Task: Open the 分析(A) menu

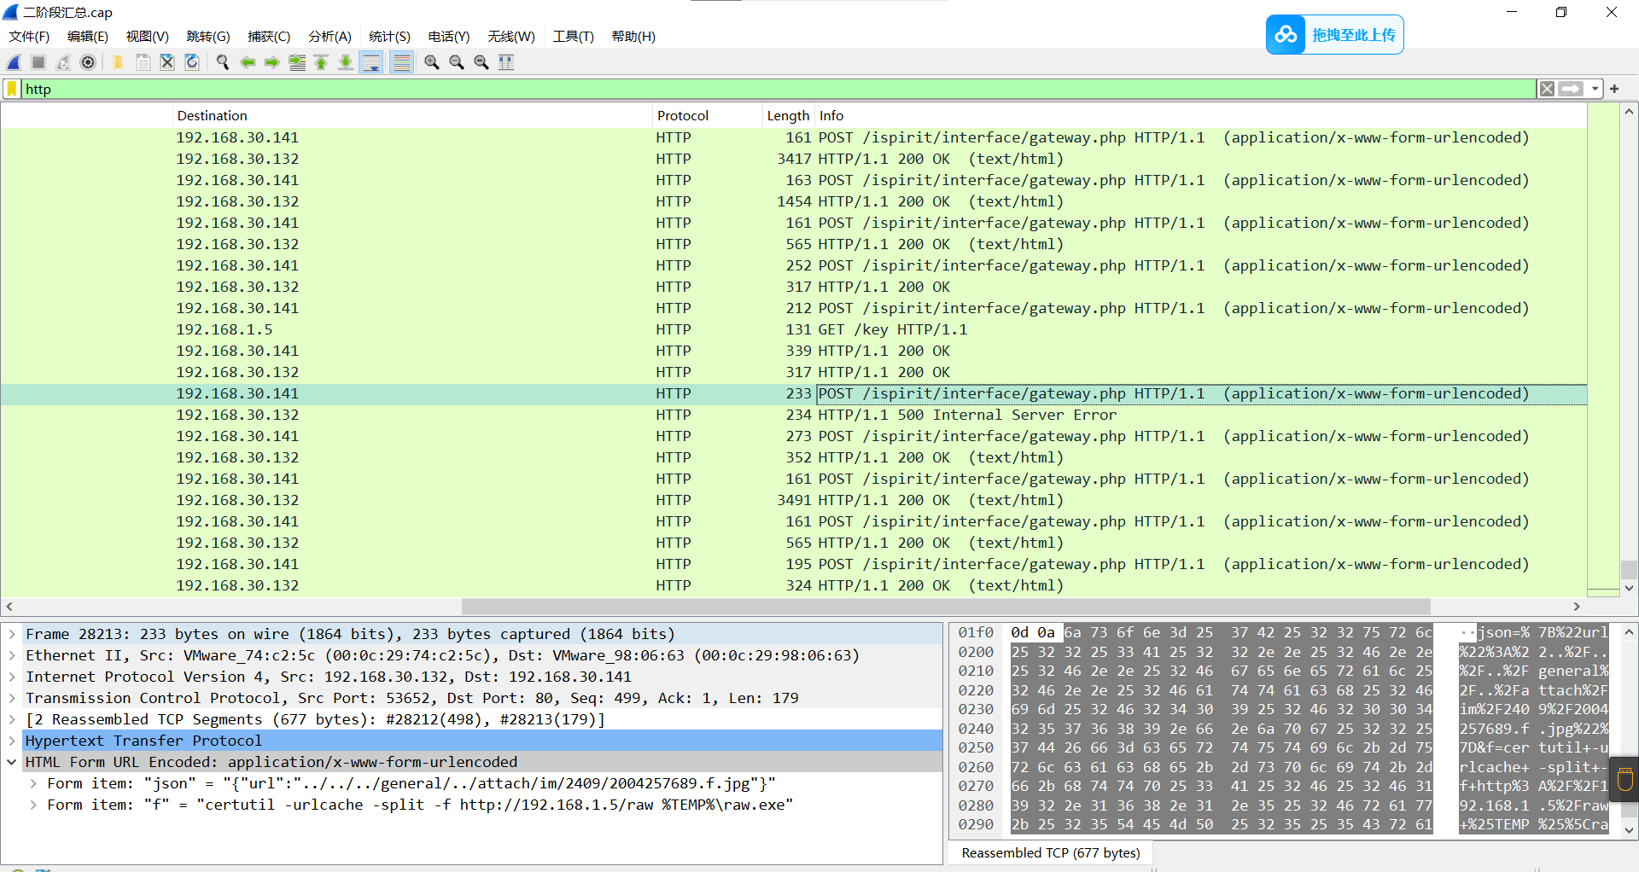Action: coord(330,36)
